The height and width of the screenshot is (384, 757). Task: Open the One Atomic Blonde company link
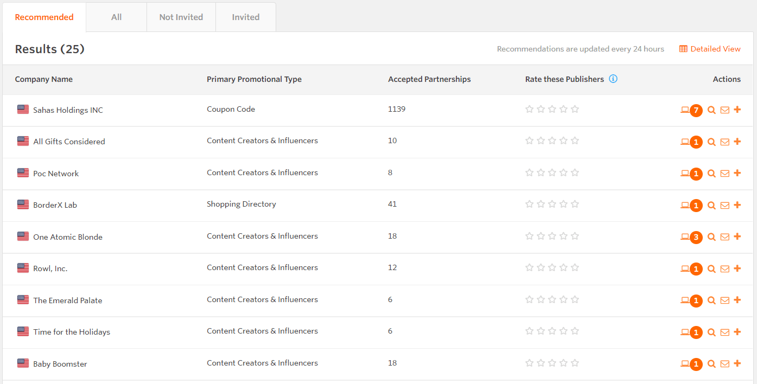pyautogui.click(x=68, y=237)
